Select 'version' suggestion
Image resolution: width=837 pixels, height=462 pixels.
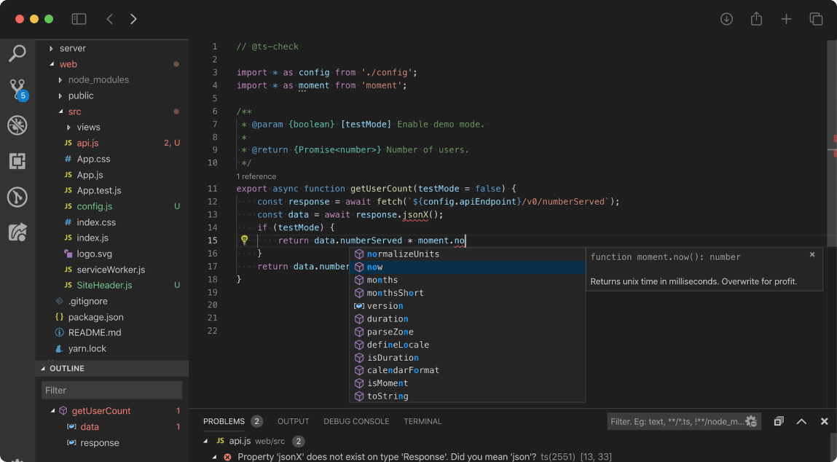pos(467,306)
